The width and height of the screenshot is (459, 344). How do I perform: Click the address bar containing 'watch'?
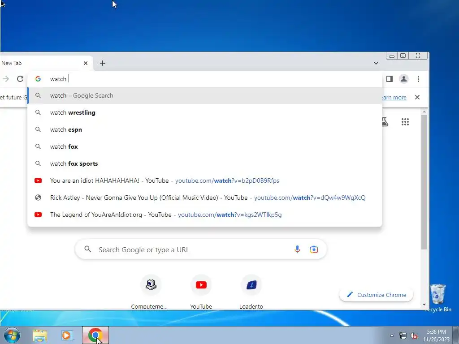[x=205, y=79]
